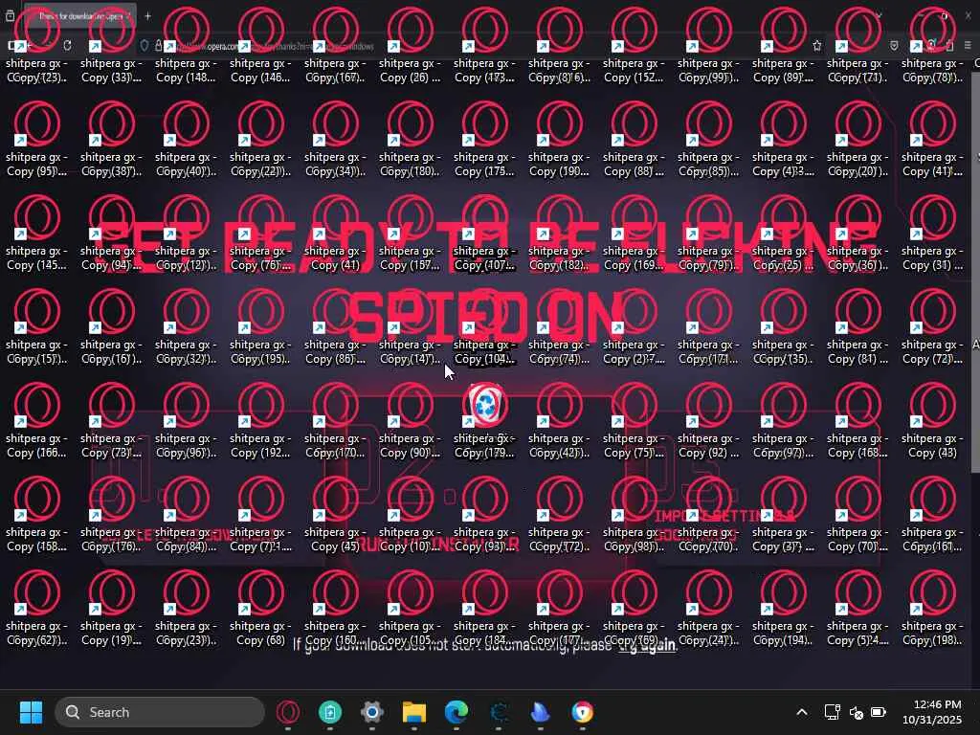Reload the browser page
This screenshot has width=980, height=735.
[67, 46]
